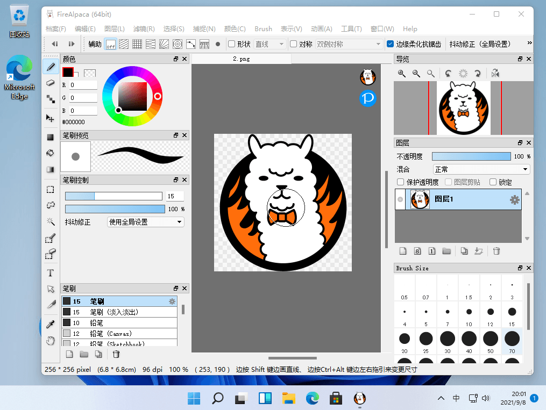Image resolution: width=546 pixels, height=410 pixels.
Task: Choose brush size 70 preset
Action: 512,342
